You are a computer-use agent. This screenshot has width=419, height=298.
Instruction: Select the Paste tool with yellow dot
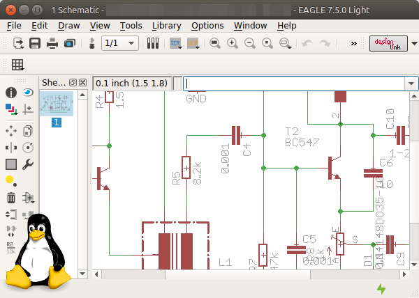point(11,181)
